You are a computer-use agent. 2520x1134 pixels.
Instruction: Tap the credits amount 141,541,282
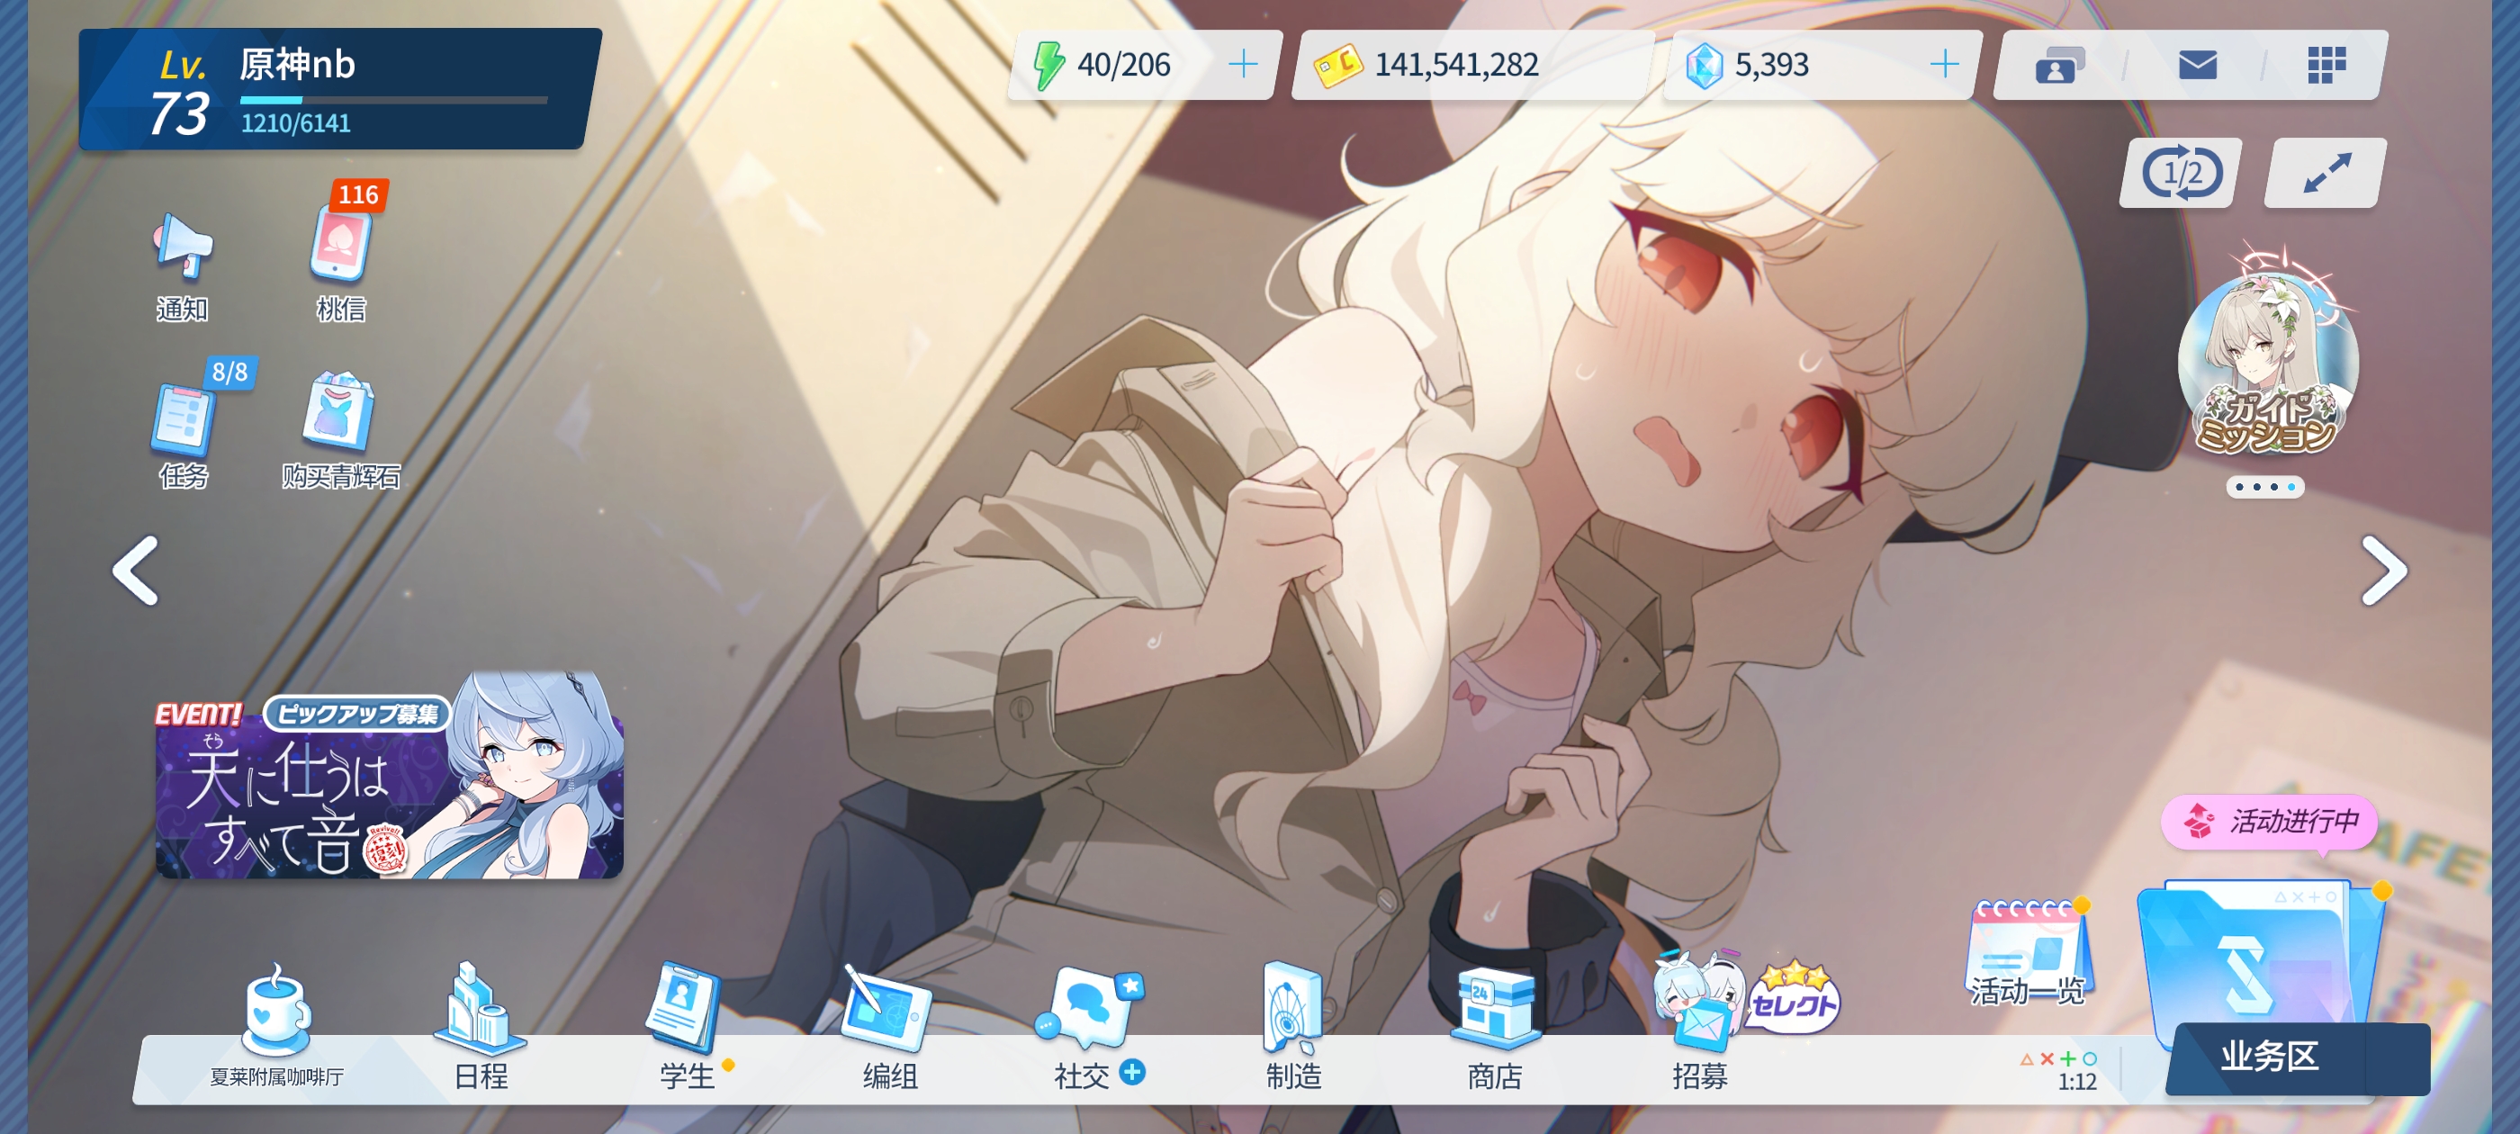(x=1456, y=65)
